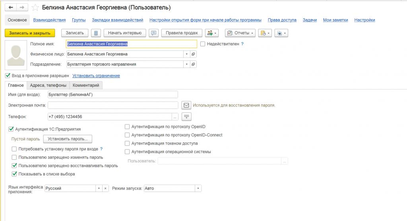
Task: Open the user group icon menu
Action: 212,33
